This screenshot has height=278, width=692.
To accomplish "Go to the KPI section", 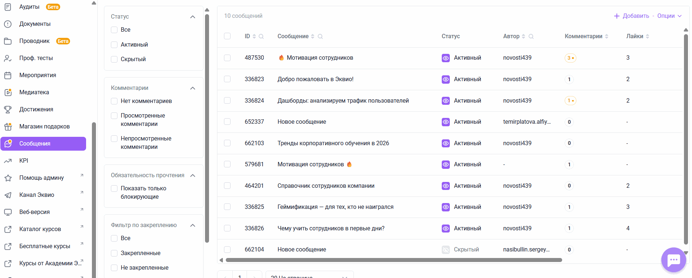I will (x=24, y=161).
